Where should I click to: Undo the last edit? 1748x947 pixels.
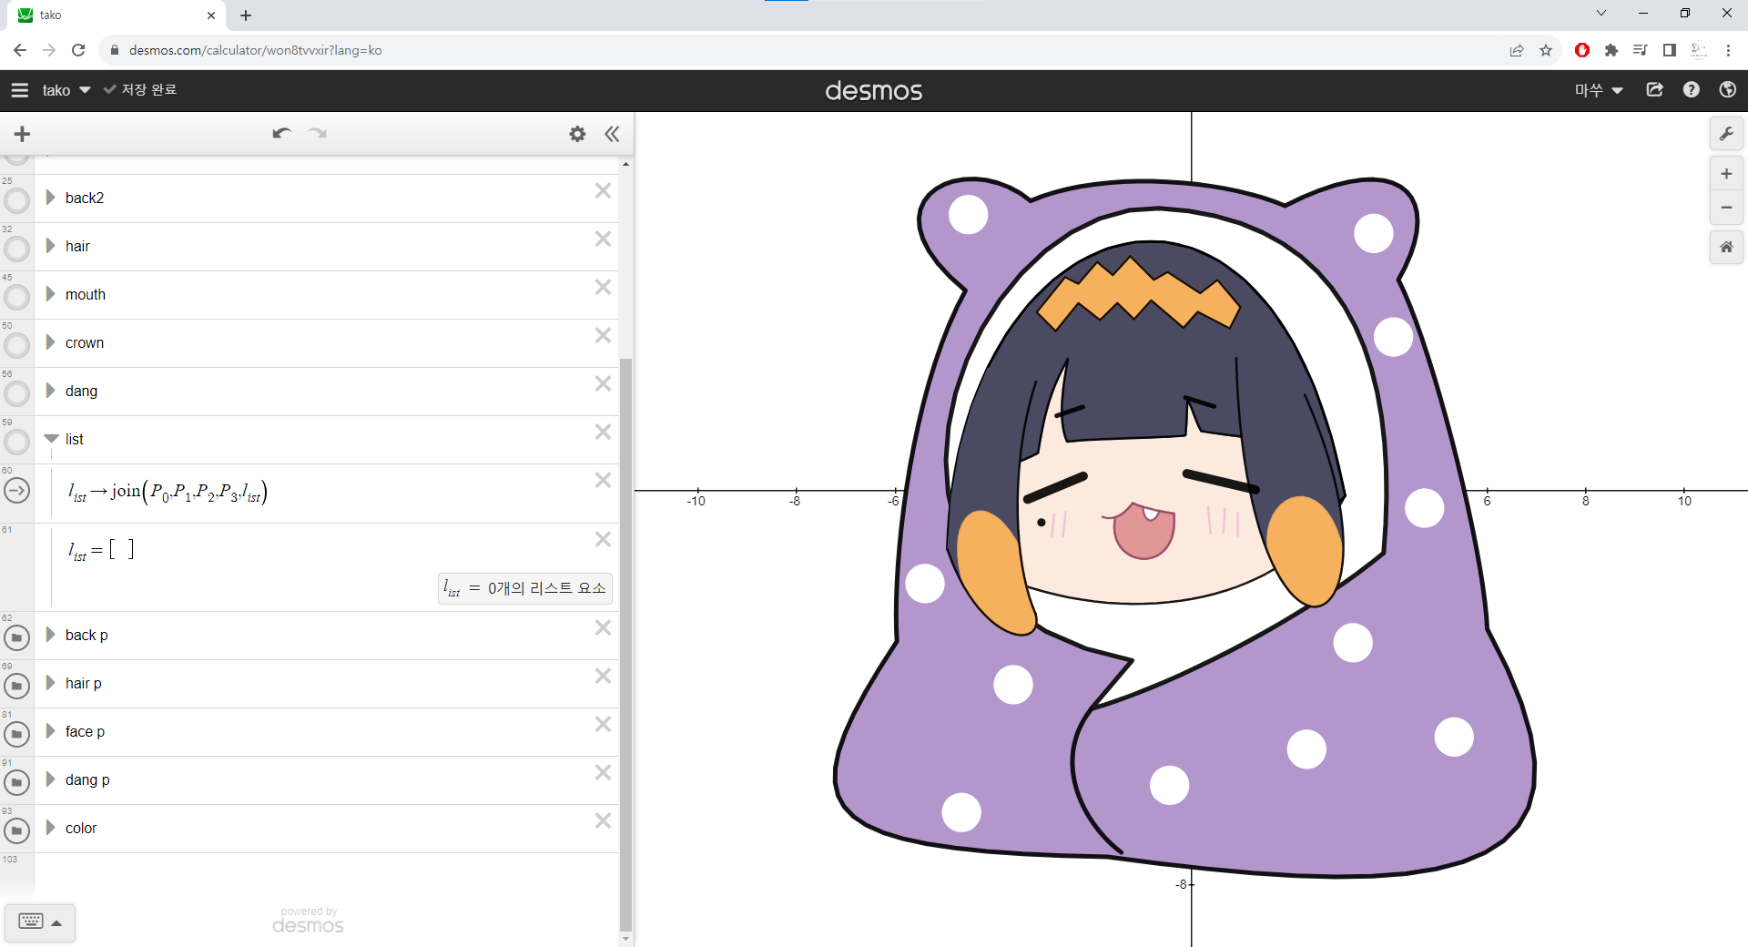coord(281,134)
